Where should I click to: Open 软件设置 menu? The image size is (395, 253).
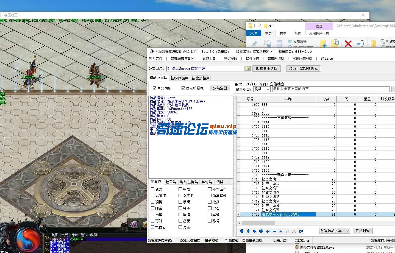coord(252,59)
